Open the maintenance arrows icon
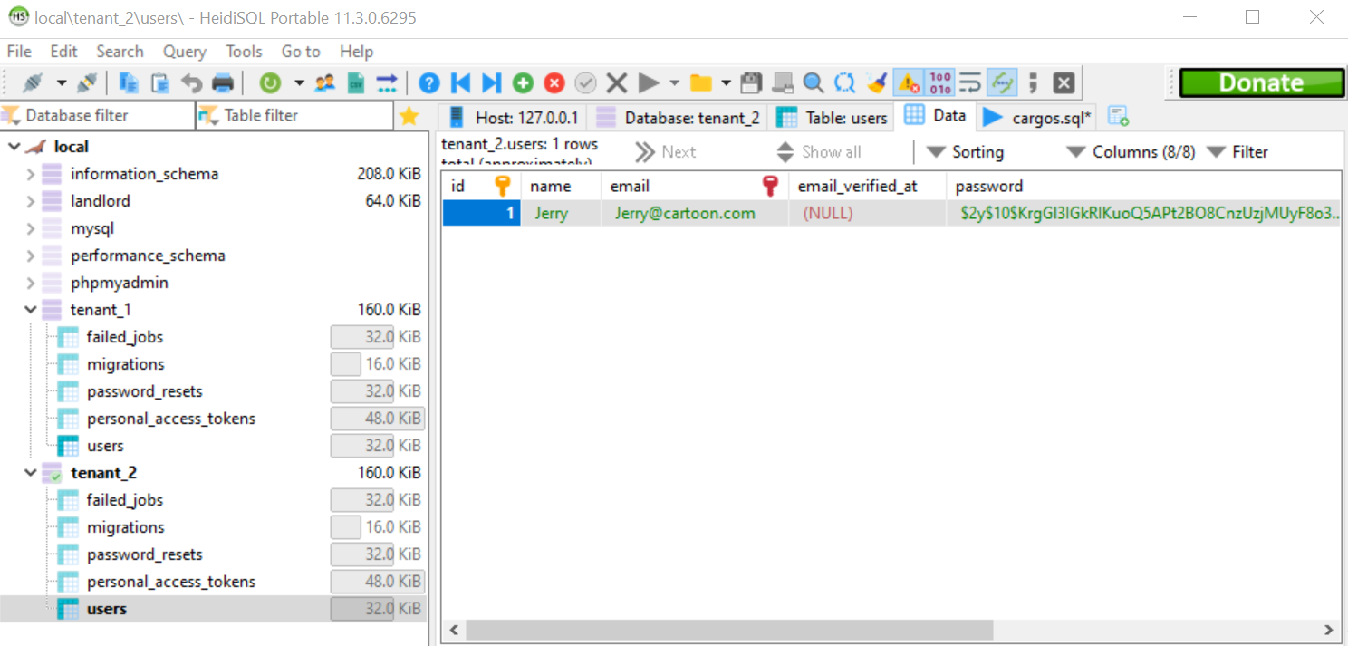Image resolution: width=1348 pixels, height=646 pixels. coord(387,83)
